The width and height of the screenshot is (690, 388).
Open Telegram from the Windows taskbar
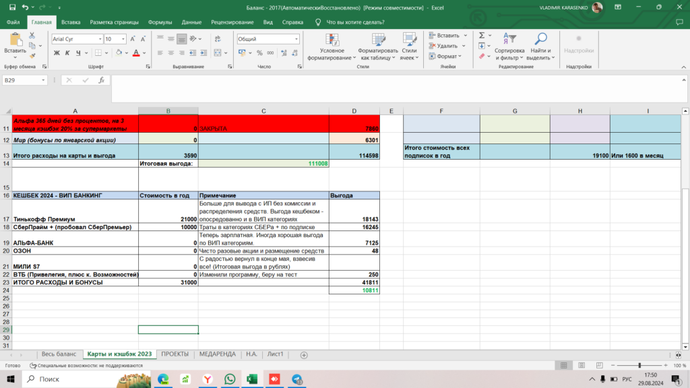(x=297, y=379)
